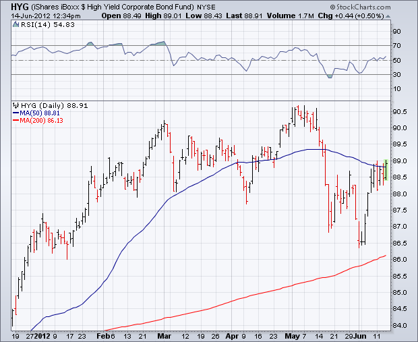Click the MA(200) 86.13 legend text
Viewport: 418px width, 342px height.
point(41,121)
